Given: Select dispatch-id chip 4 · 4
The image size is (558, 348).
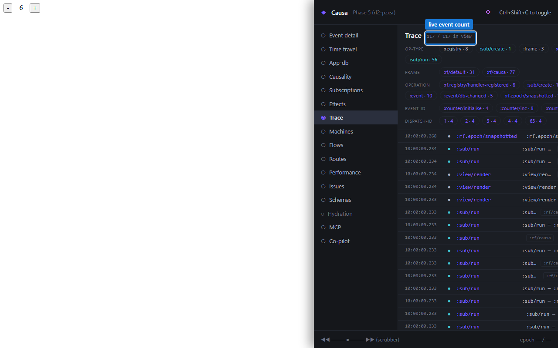Looking at the screenshot, I should pyautogui.click(x=513, y=121).
